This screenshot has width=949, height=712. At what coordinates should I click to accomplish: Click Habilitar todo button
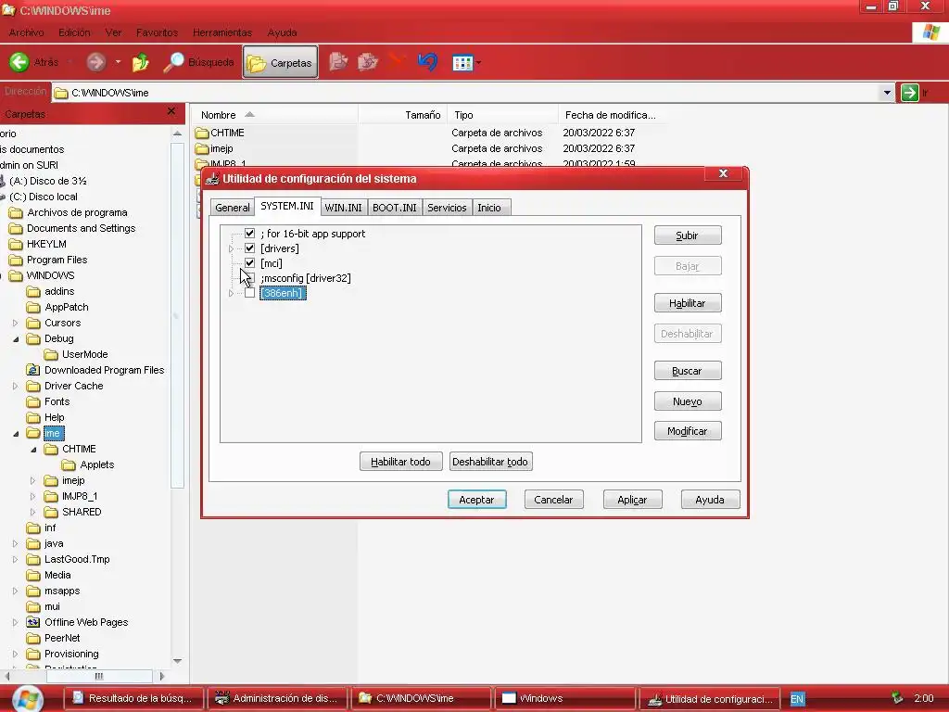click(400, 462)
